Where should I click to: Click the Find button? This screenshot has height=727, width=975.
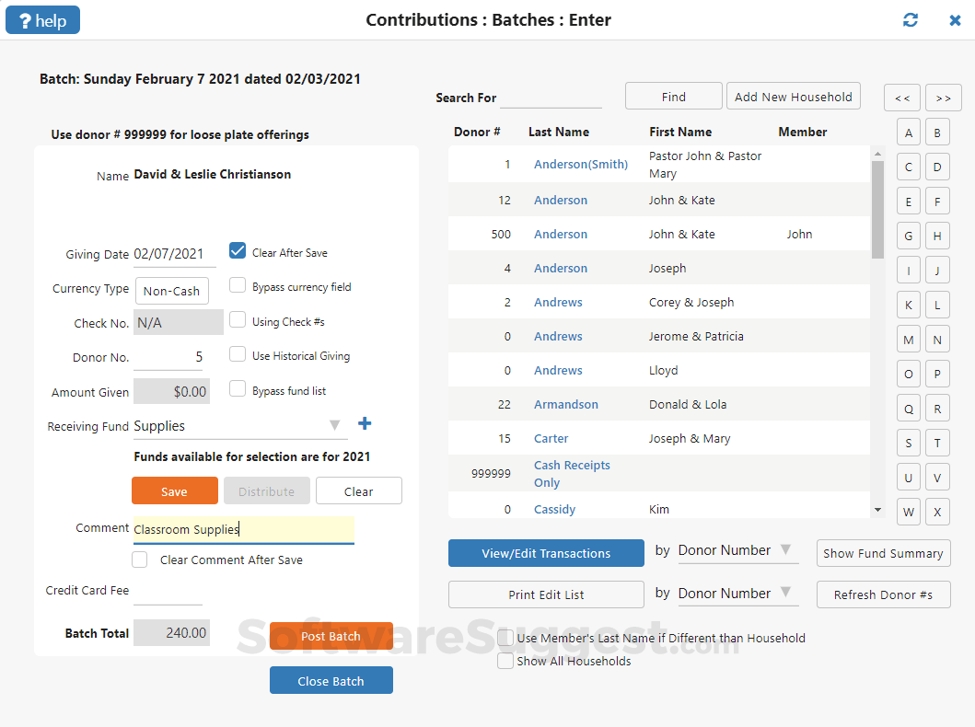673,96
